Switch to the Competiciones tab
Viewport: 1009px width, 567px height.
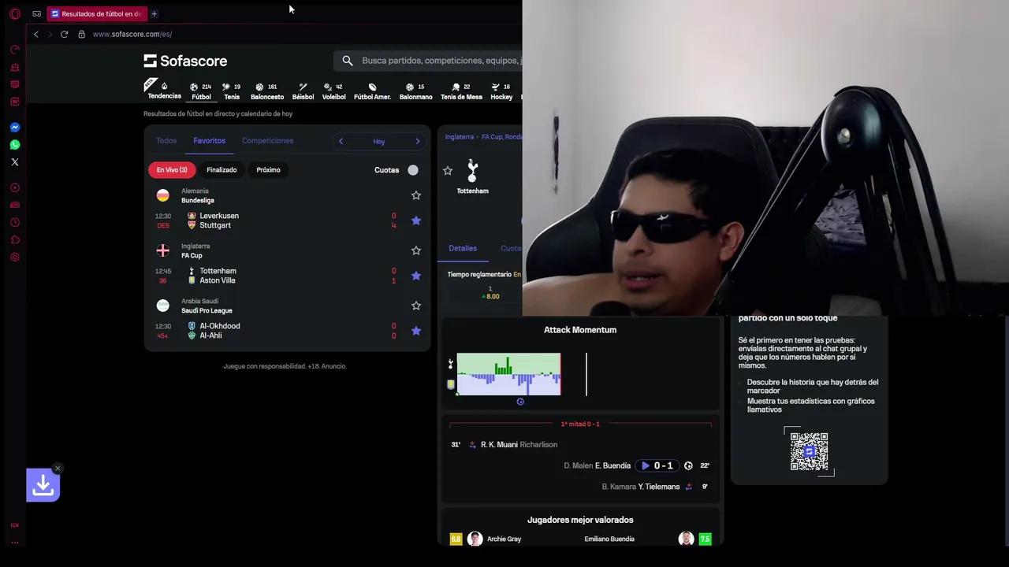267,141
